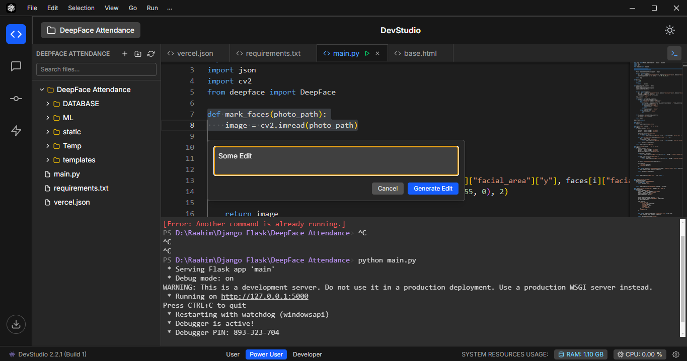Switch to the requirements.txt tab

point(273,53)
